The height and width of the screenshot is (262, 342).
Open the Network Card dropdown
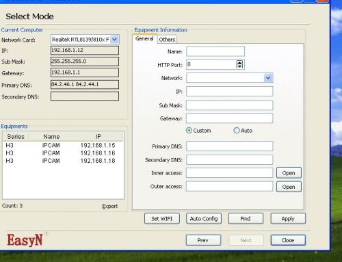[x=114, y=40]
